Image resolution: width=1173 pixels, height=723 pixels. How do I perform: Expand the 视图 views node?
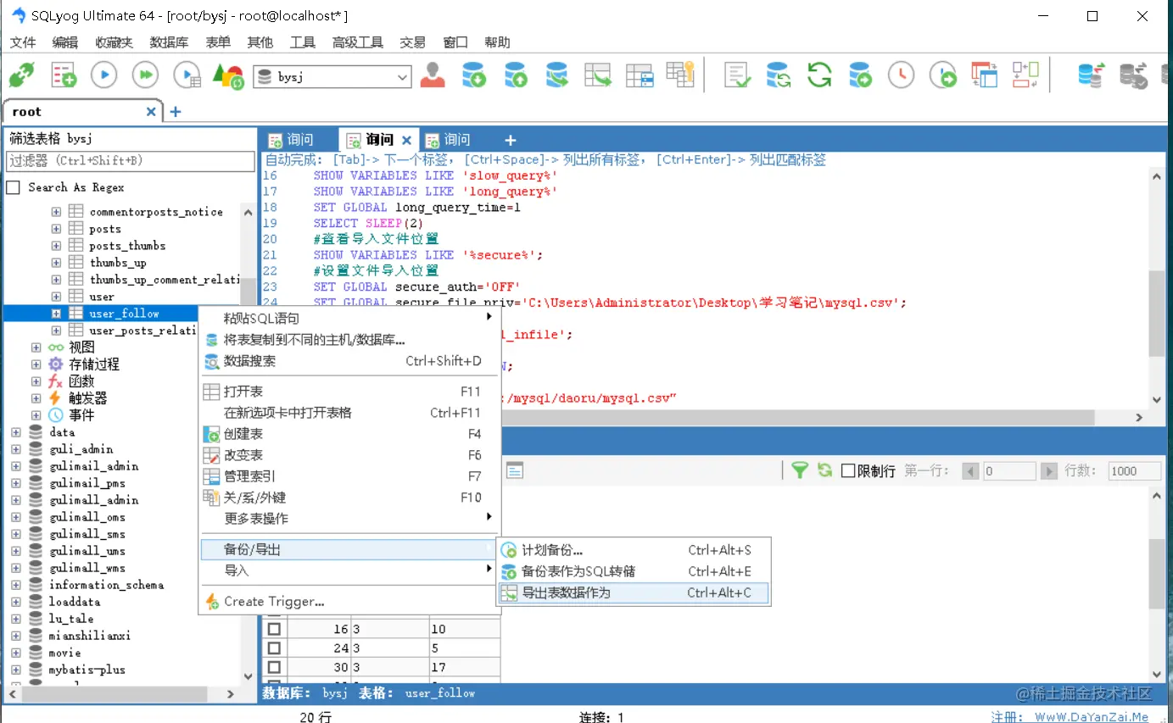point(36,348)
